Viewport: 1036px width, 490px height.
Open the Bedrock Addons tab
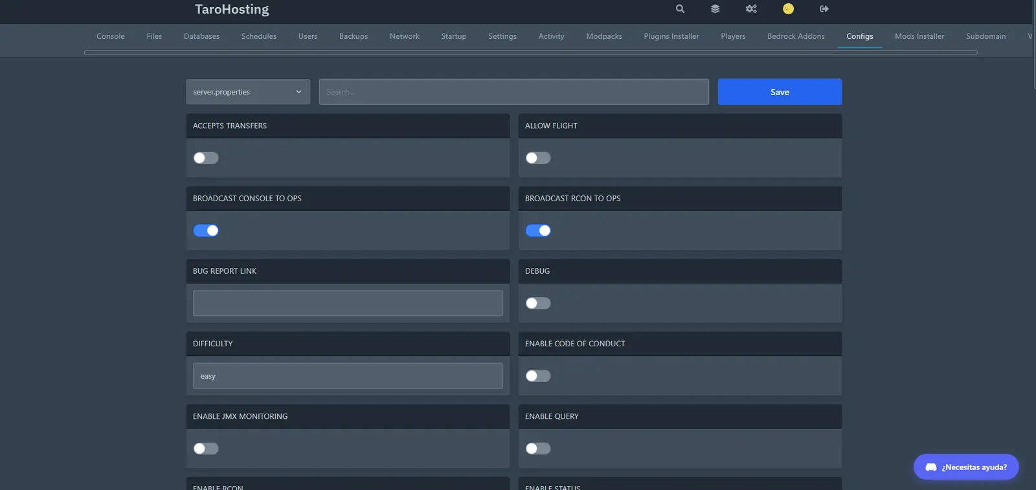(796, 36)
